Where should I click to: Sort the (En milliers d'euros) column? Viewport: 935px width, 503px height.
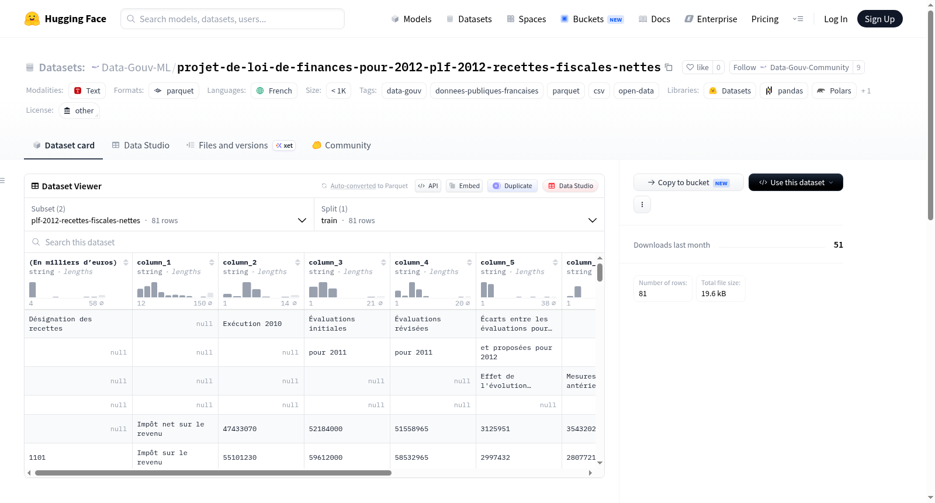(x=126, y=262)
